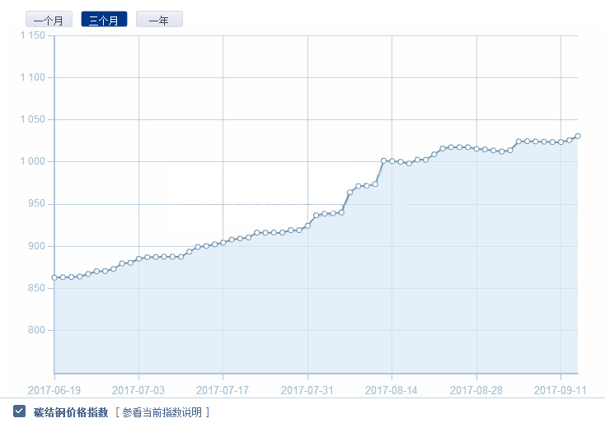This screenshot has height=423, width=605.
Task: Select the last data point at chart's right edge
Action: click(x=578, y=136)
